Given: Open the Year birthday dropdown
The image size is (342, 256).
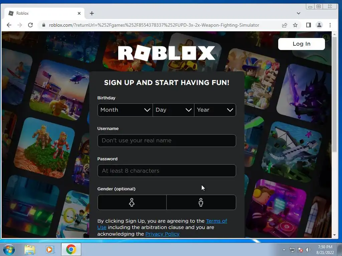Looking at the screenshot, I should 215,110.
